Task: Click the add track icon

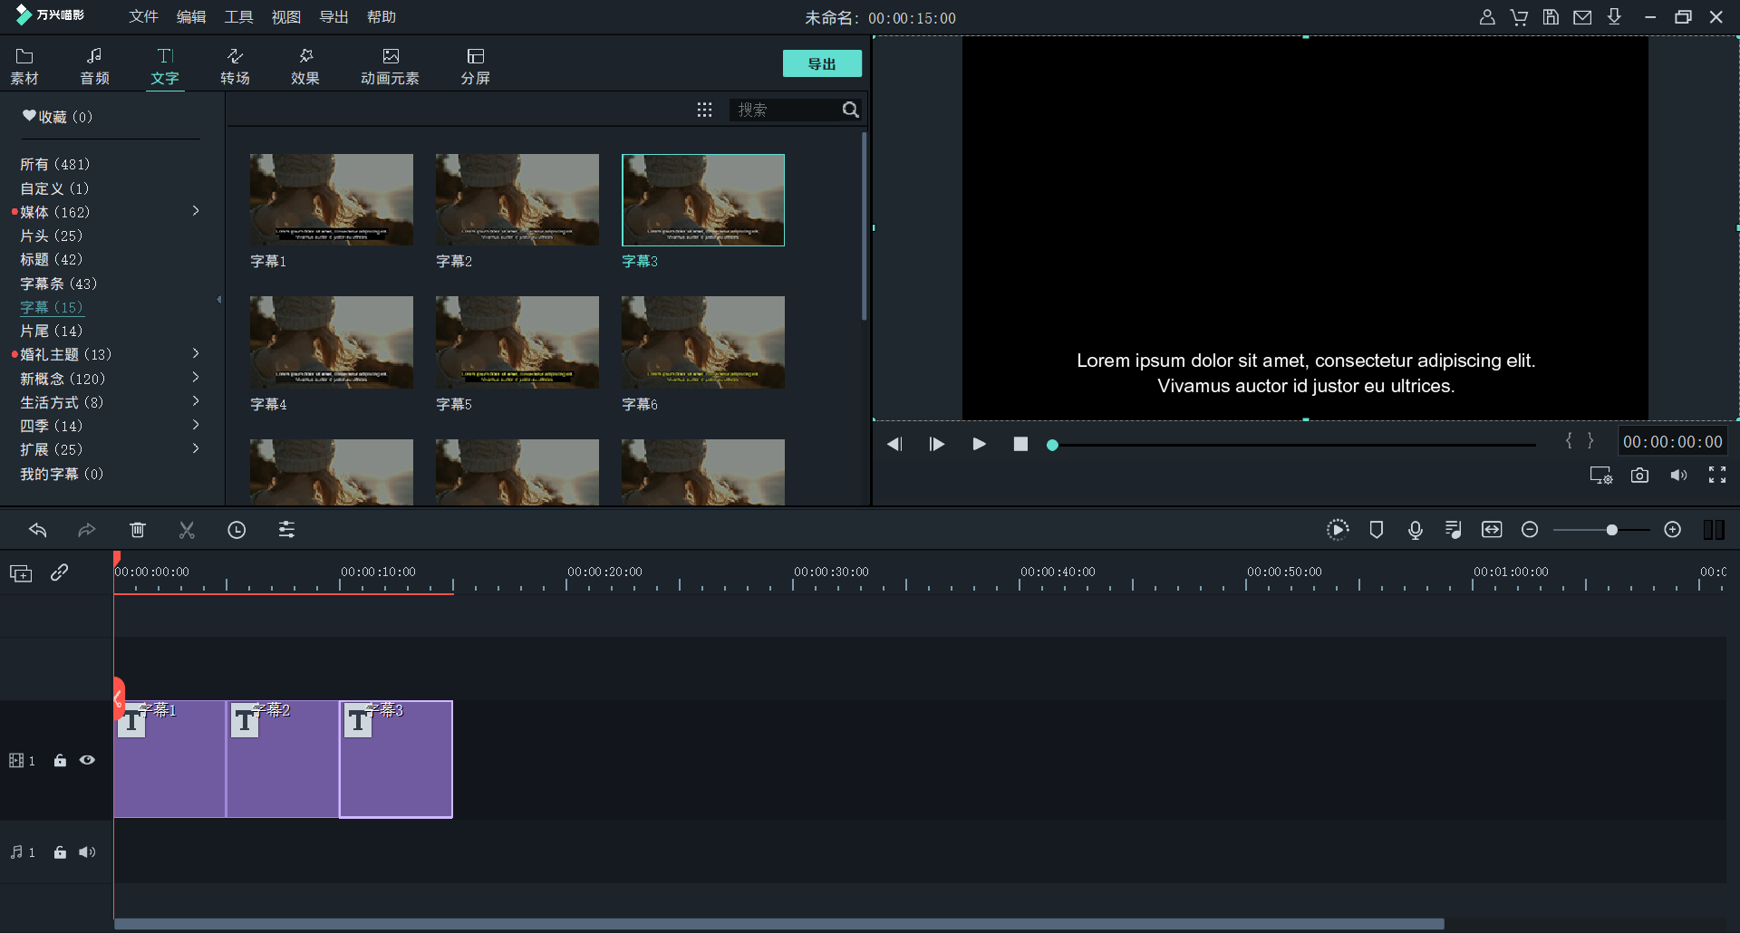Action: [21, 573]
